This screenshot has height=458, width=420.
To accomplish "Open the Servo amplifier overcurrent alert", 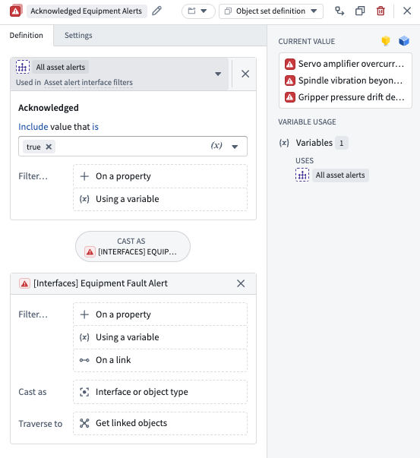I will point(346,64).
